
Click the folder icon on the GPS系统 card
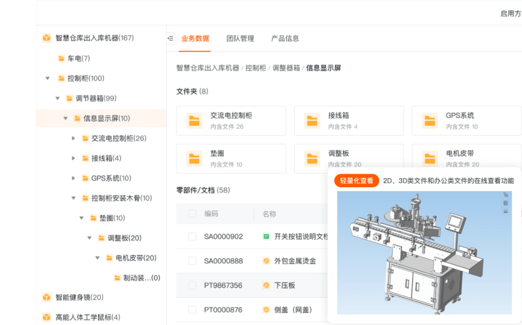[430, 121]
